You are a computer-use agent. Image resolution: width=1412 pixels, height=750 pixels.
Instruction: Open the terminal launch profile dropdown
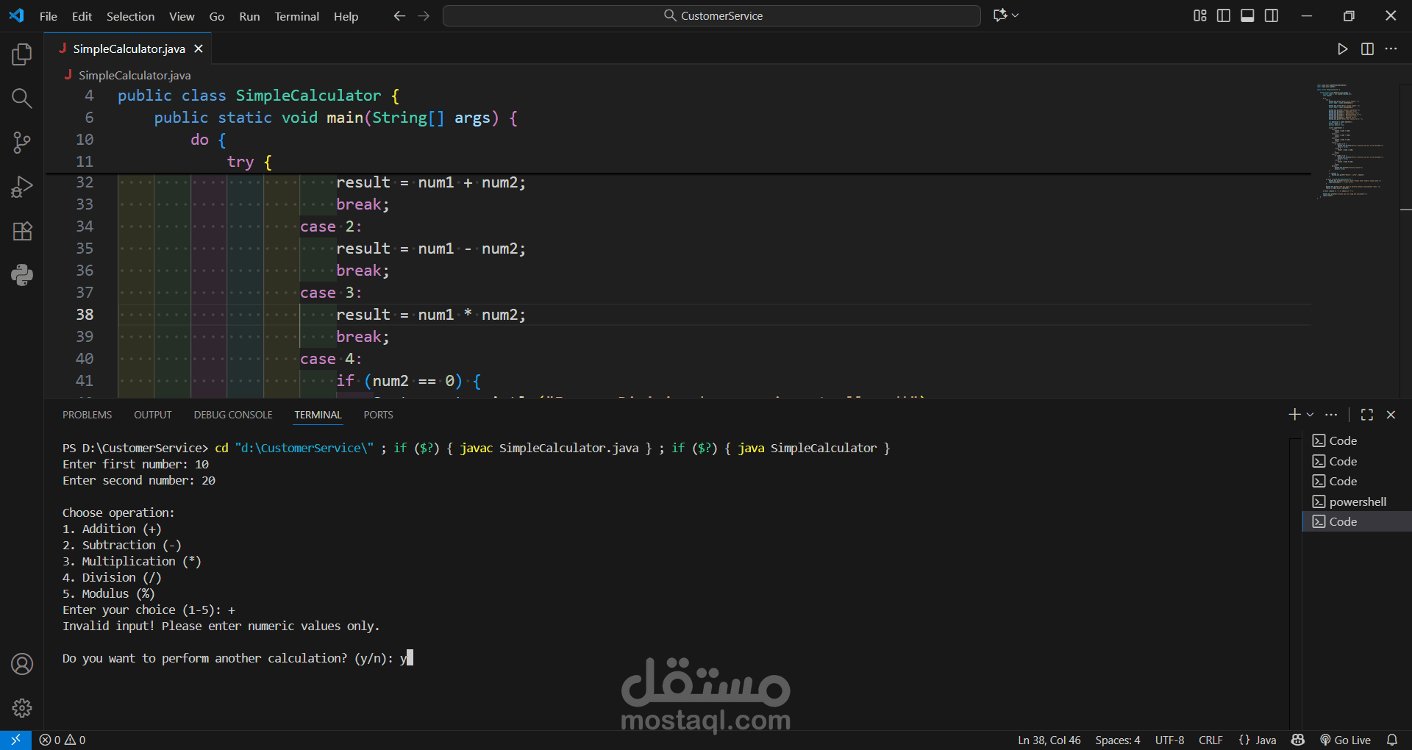[x=1310, y=415]
